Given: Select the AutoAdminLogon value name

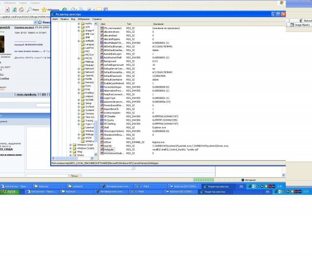Looking at the screenshot, I should 113,54.
